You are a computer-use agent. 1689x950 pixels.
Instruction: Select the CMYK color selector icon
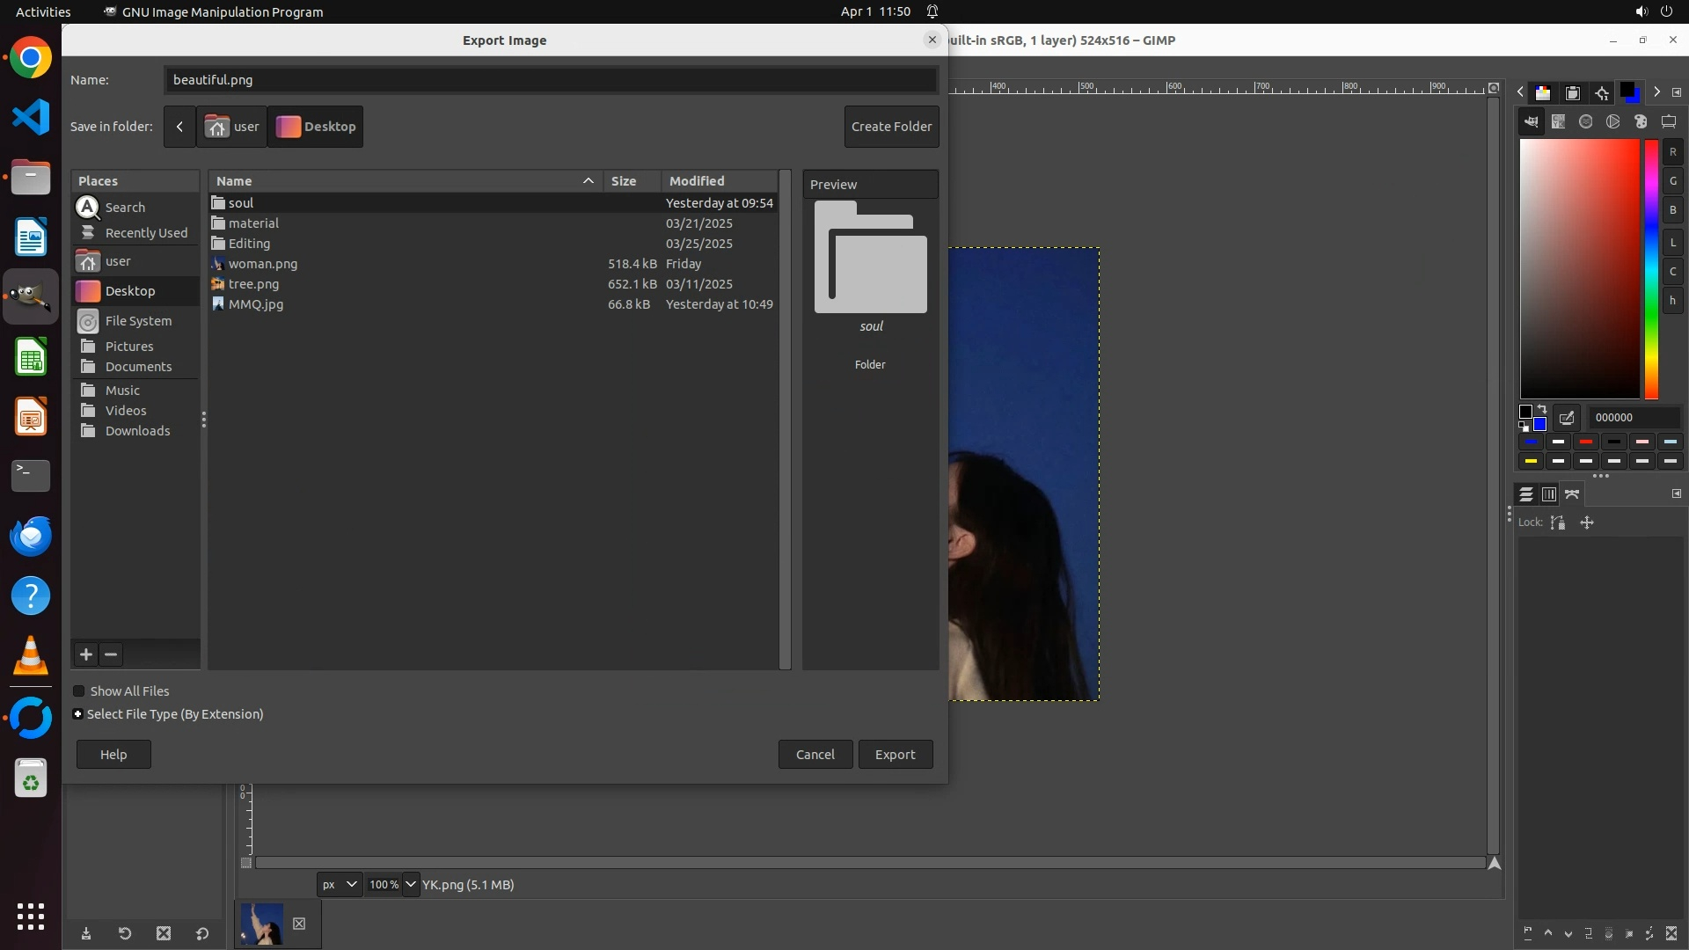[1559, 122]
